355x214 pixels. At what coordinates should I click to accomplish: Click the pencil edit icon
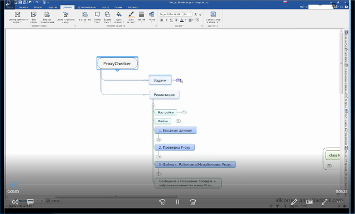coord(294,202)
